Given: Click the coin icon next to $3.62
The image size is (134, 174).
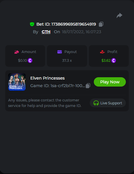Looking at the screenshot, I should (114, 61).
